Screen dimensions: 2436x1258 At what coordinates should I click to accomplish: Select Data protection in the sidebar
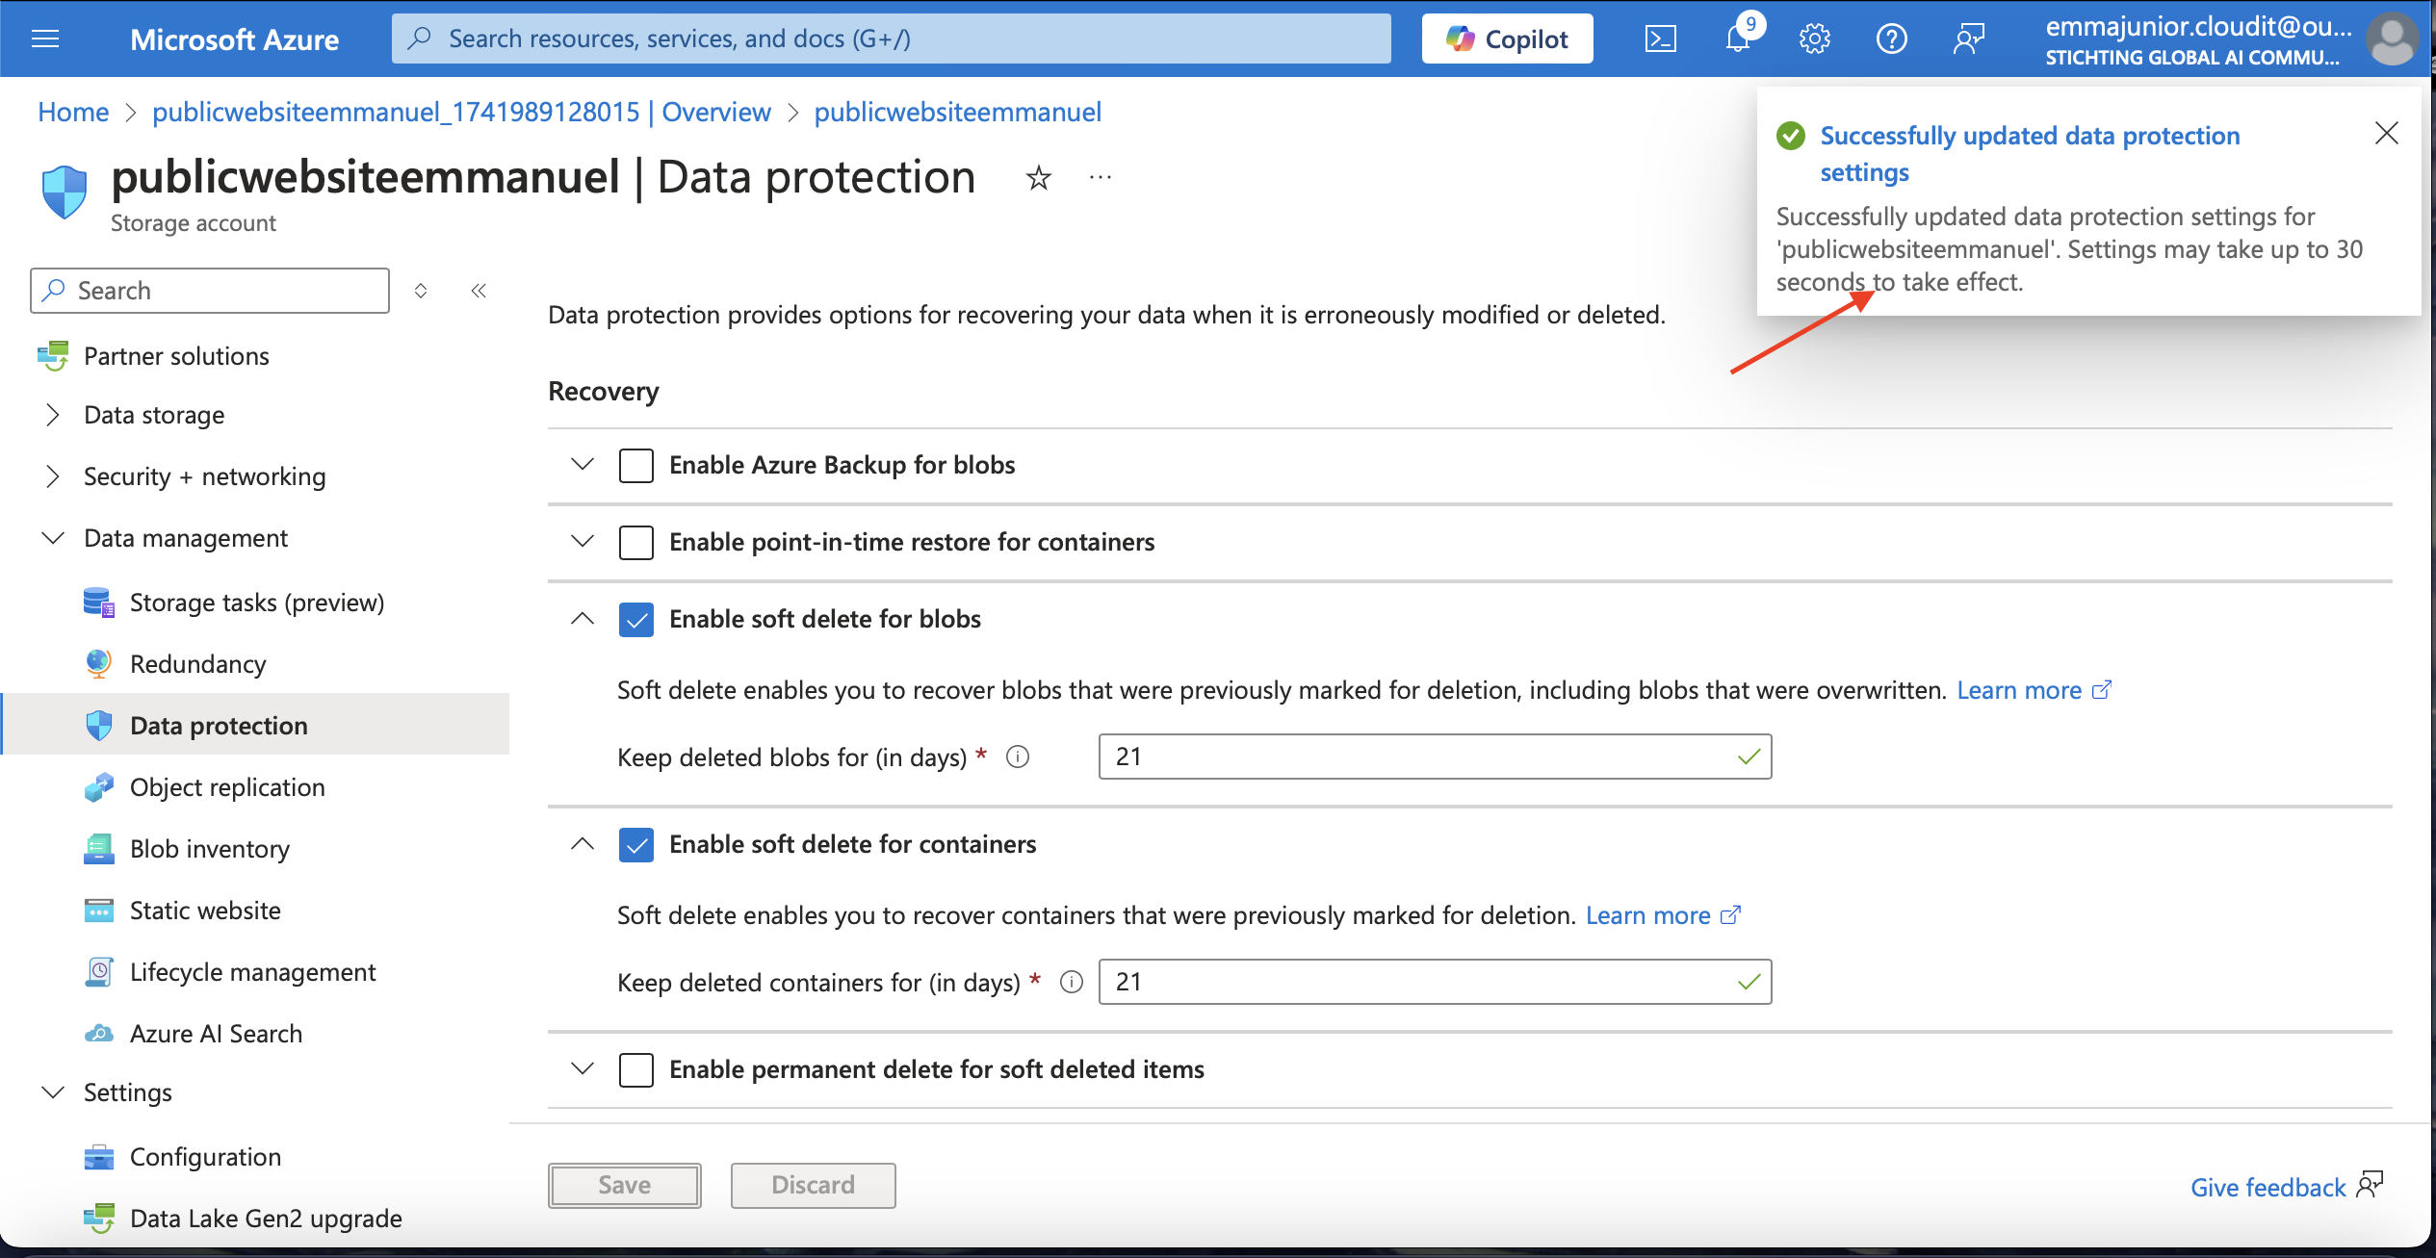[219, 726]
